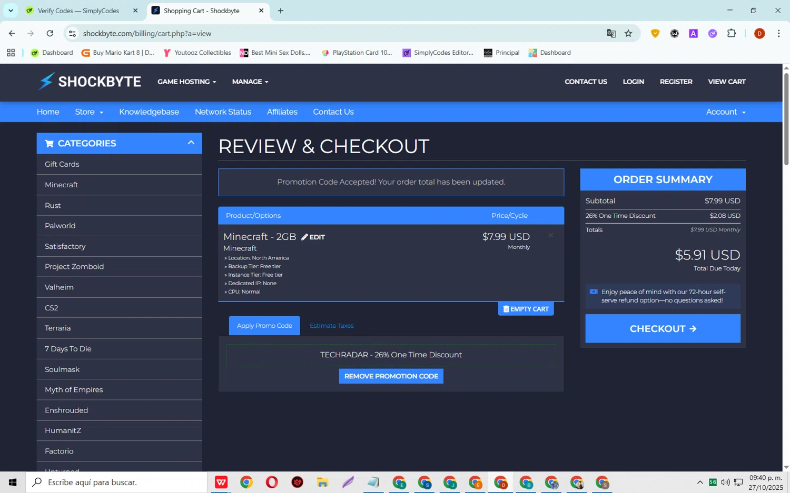Open Network Status page
790x493 pixels.
(x=223, y=112)
